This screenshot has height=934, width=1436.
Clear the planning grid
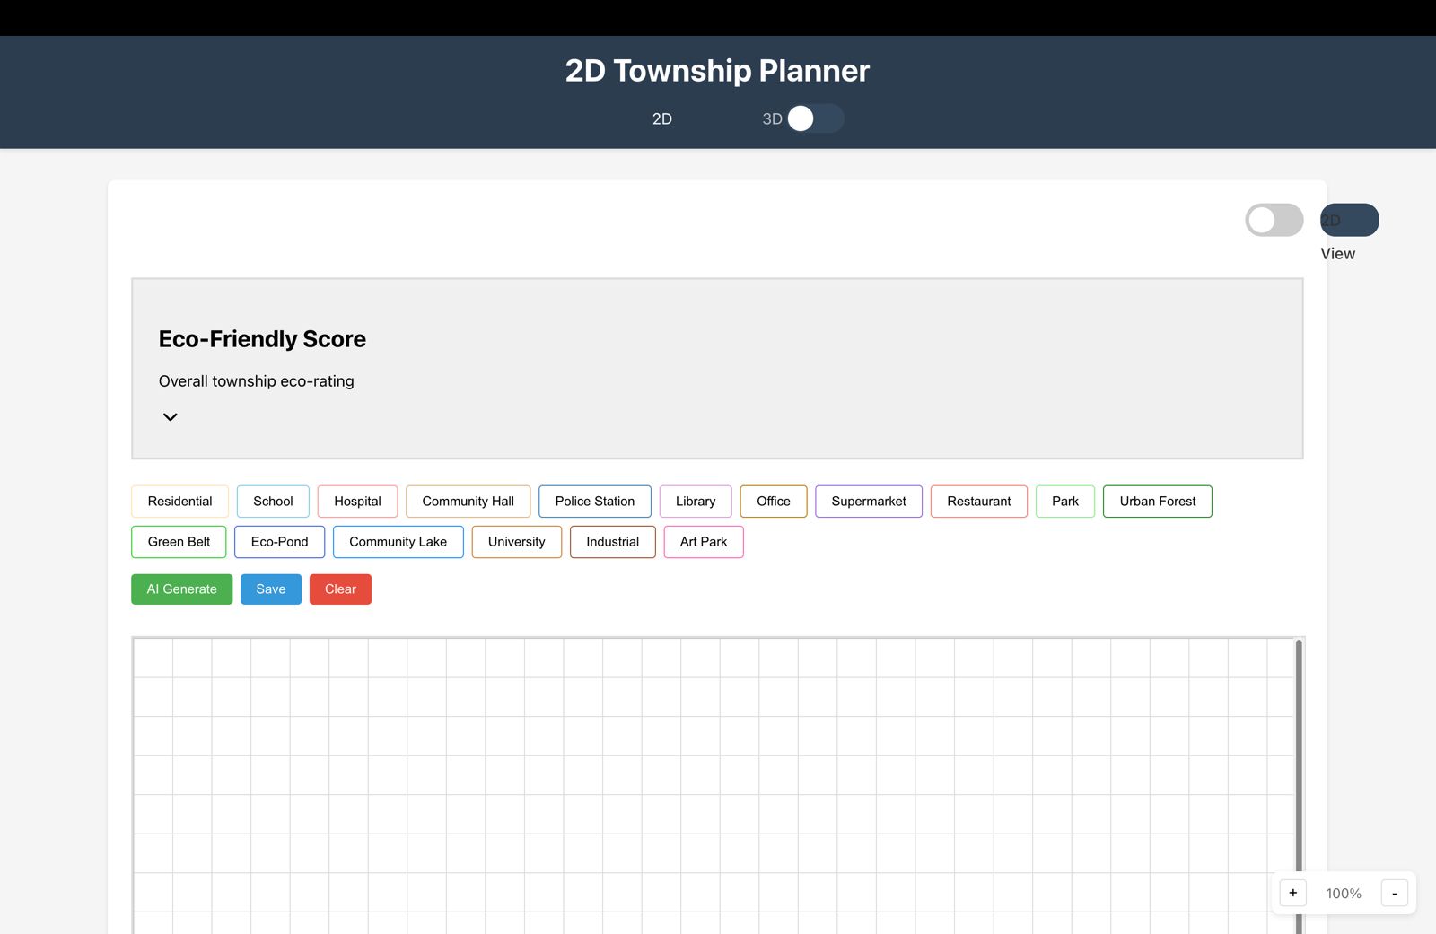pos(340,589)
